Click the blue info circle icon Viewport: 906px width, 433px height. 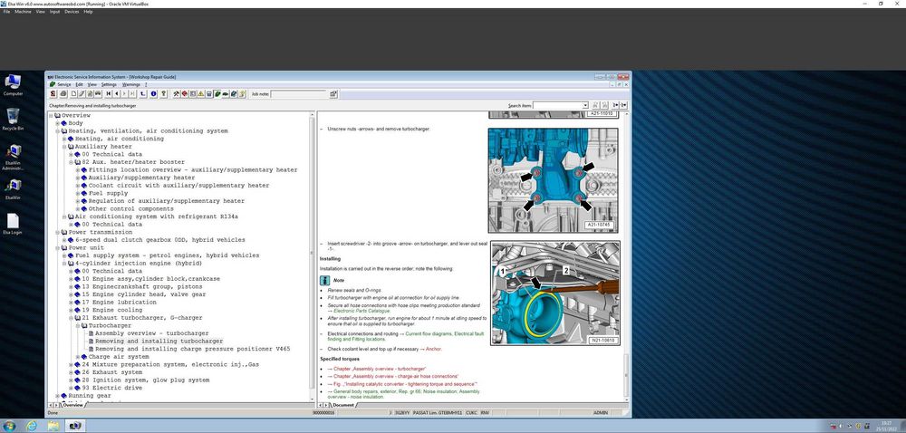click(153, 93)
